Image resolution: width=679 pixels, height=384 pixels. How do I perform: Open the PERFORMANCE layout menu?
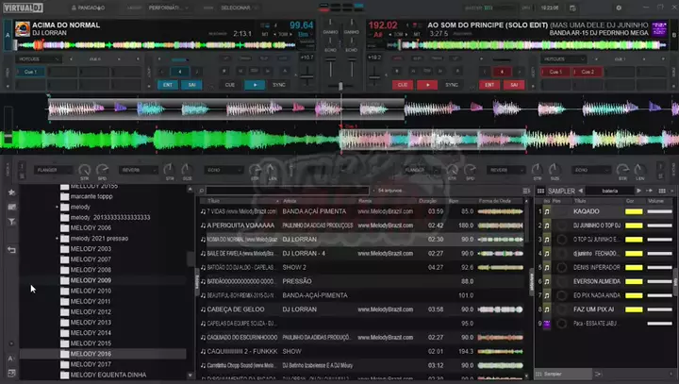pyautogui.click(x=168, y=8)
